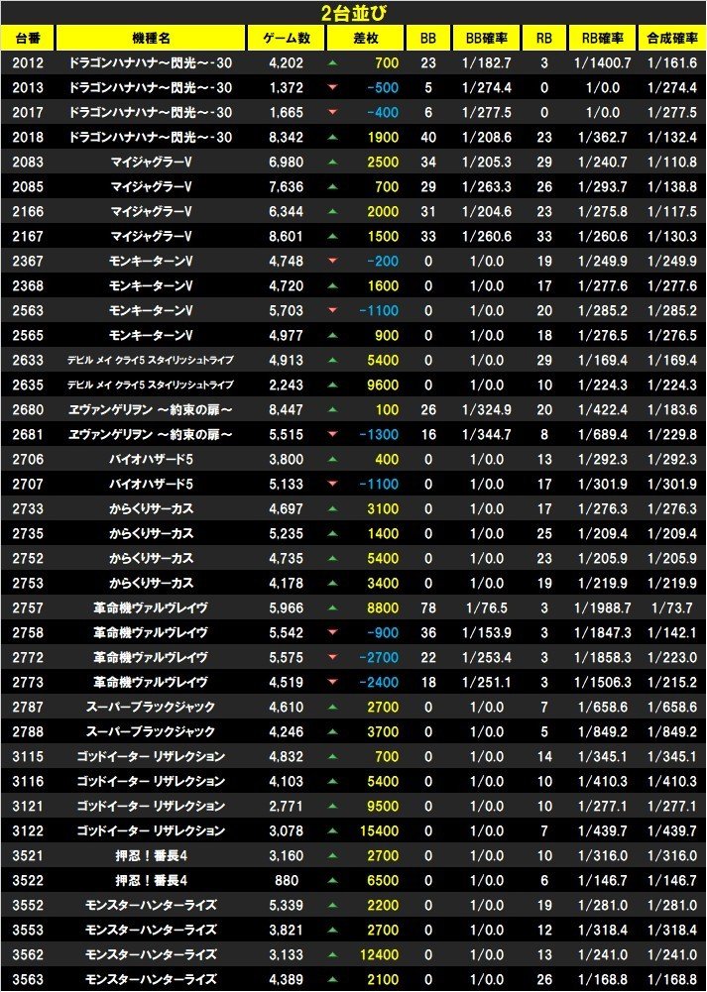The width and height of the screenshot is (707, 992).
Task: Select the down arrow in row 2707
Action: pyautogui.click(x=333, y=484)
